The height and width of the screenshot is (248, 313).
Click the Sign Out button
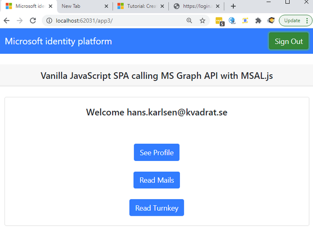coord(289,41)
